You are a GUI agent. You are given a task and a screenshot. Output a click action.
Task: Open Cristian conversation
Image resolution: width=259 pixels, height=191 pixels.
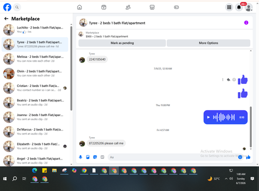tap(35, 88)
